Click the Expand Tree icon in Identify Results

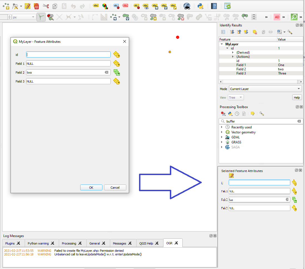click(232, 32)
